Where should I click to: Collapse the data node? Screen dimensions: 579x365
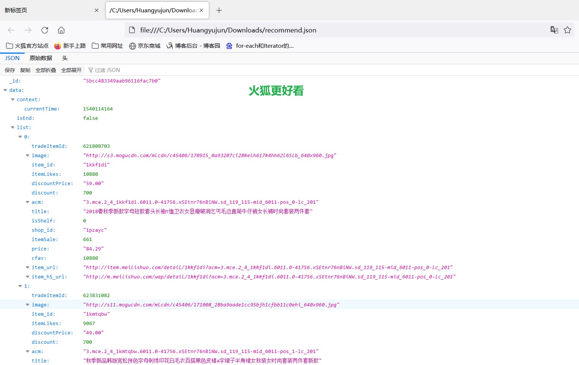coord(5,90)
